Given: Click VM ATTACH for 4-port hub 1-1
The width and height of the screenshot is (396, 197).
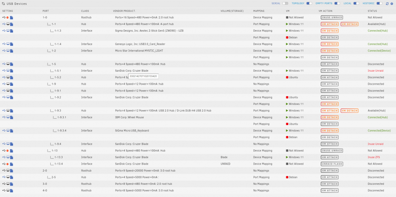Looking at the screenshot, I should point(329,24).
